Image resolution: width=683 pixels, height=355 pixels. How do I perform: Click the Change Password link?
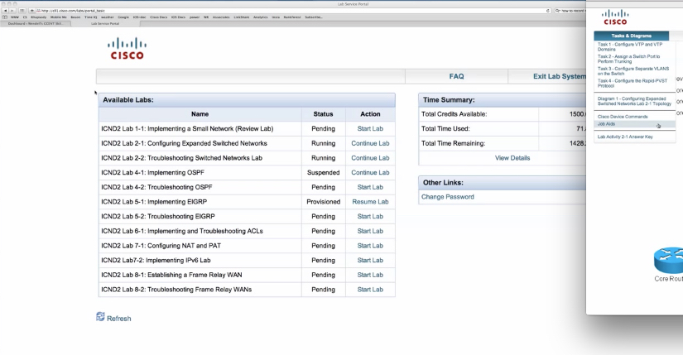click(x=448, y=197)
